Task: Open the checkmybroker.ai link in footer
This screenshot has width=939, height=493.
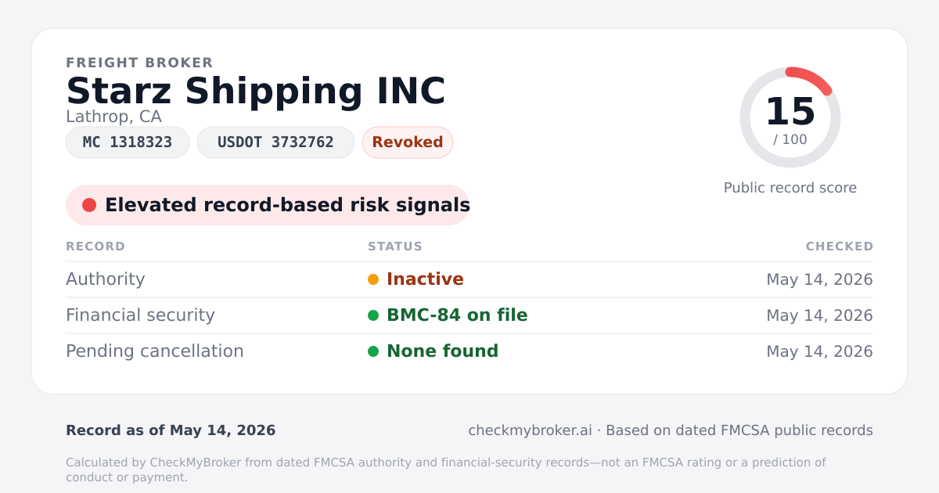Action: [x=530, y=430]
